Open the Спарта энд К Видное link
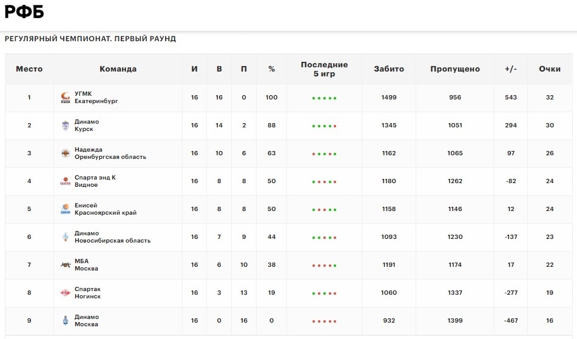This screenshot has height=339, width=577. point(95,181)
